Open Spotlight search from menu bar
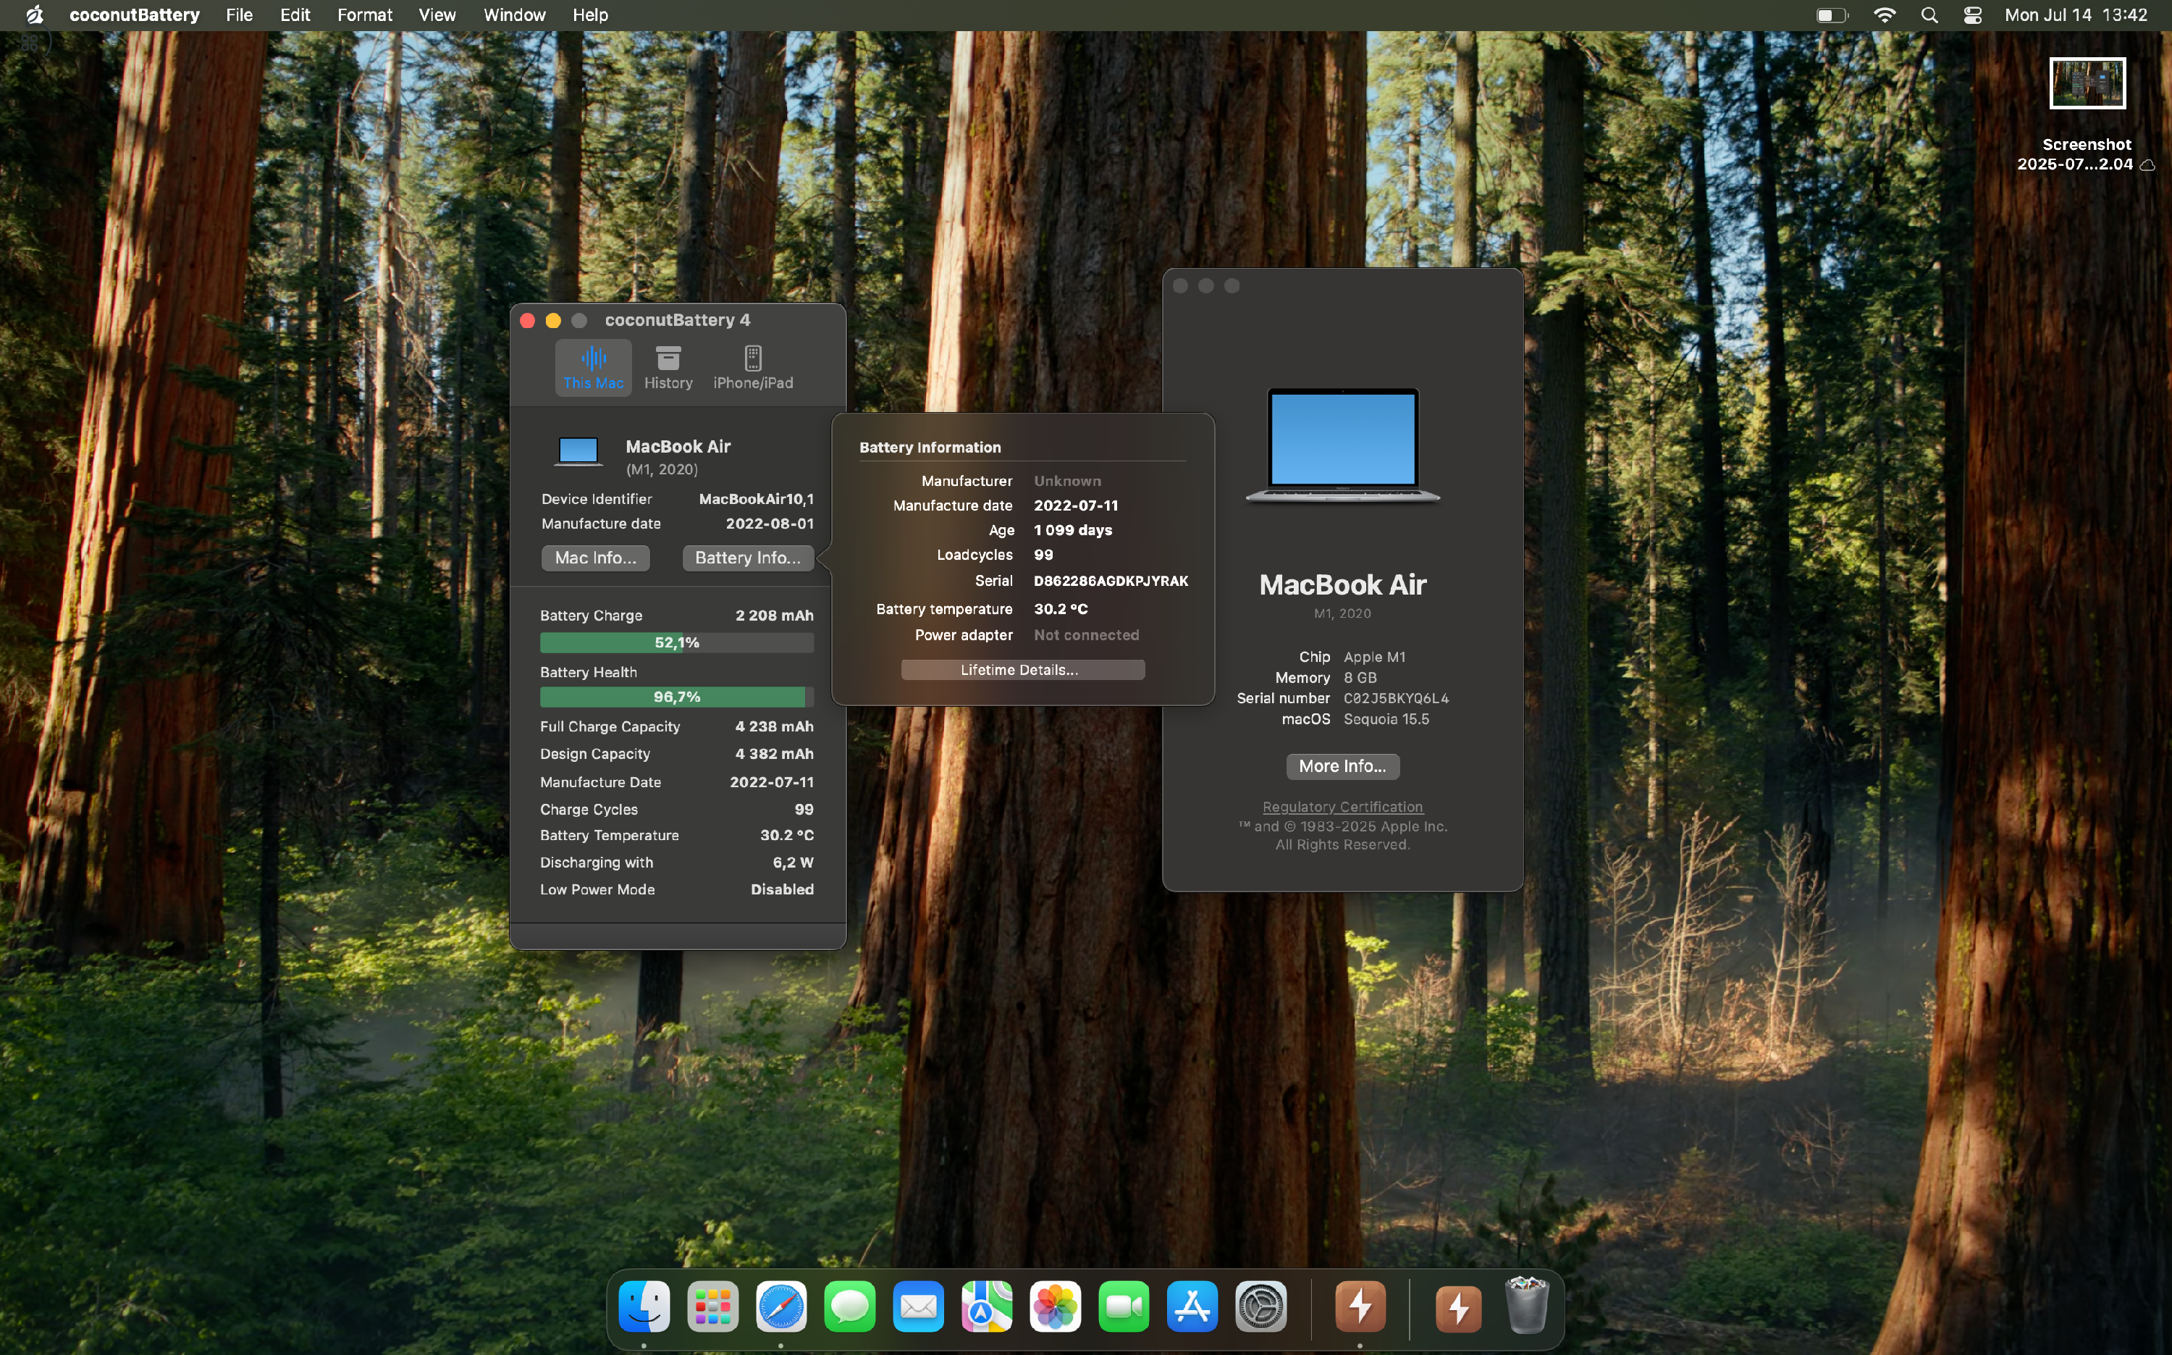The width and height of the screenshot is (2172, 1355). tap(1929, 15)
